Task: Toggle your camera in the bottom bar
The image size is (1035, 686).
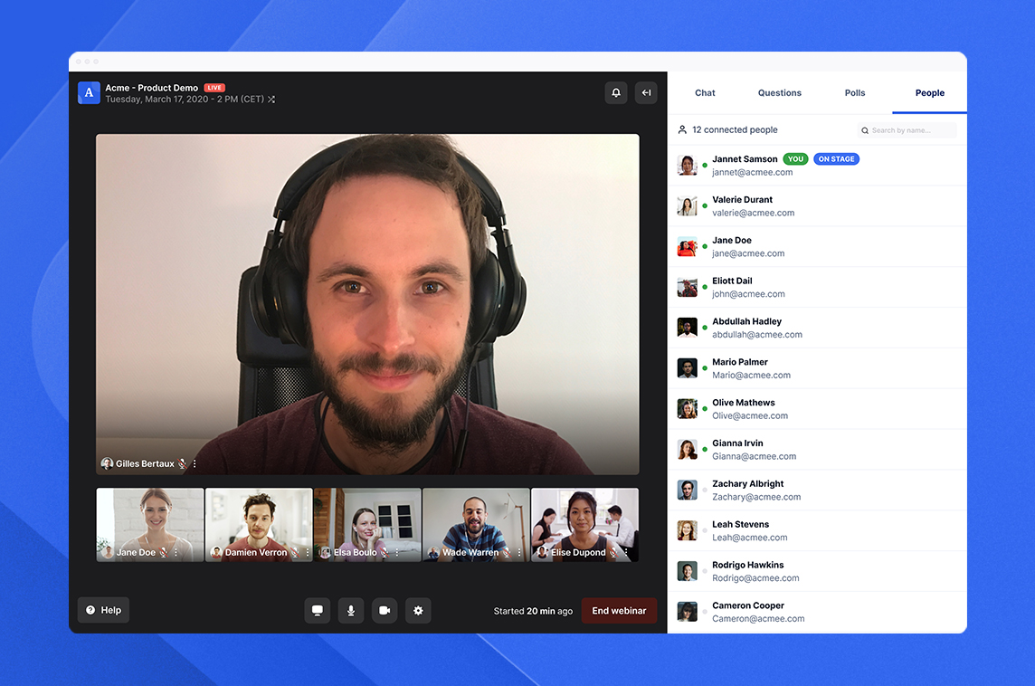Action: 385,611
